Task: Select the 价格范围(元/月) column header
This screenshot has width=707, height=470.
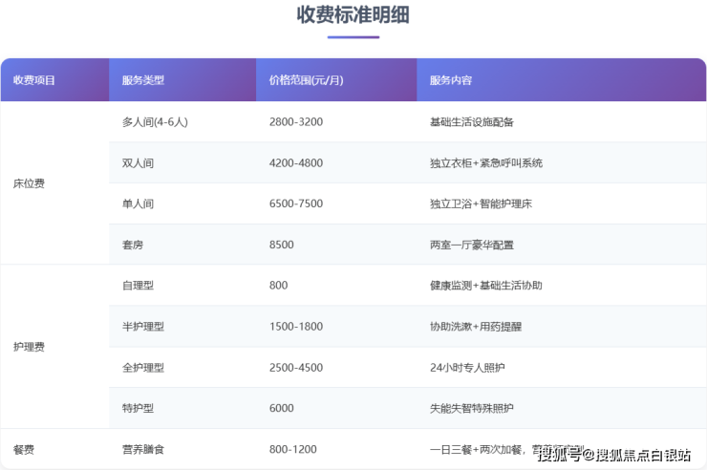Action: (300, 80)
